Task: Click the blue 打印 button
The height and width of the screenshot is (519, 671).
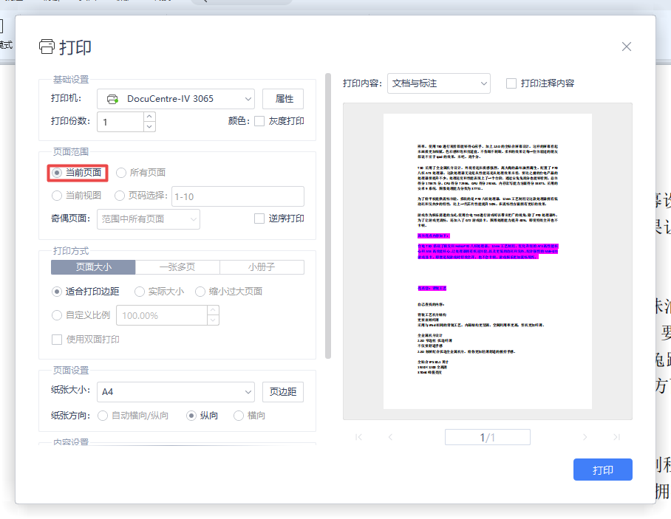Action: [x=602, y=470]
